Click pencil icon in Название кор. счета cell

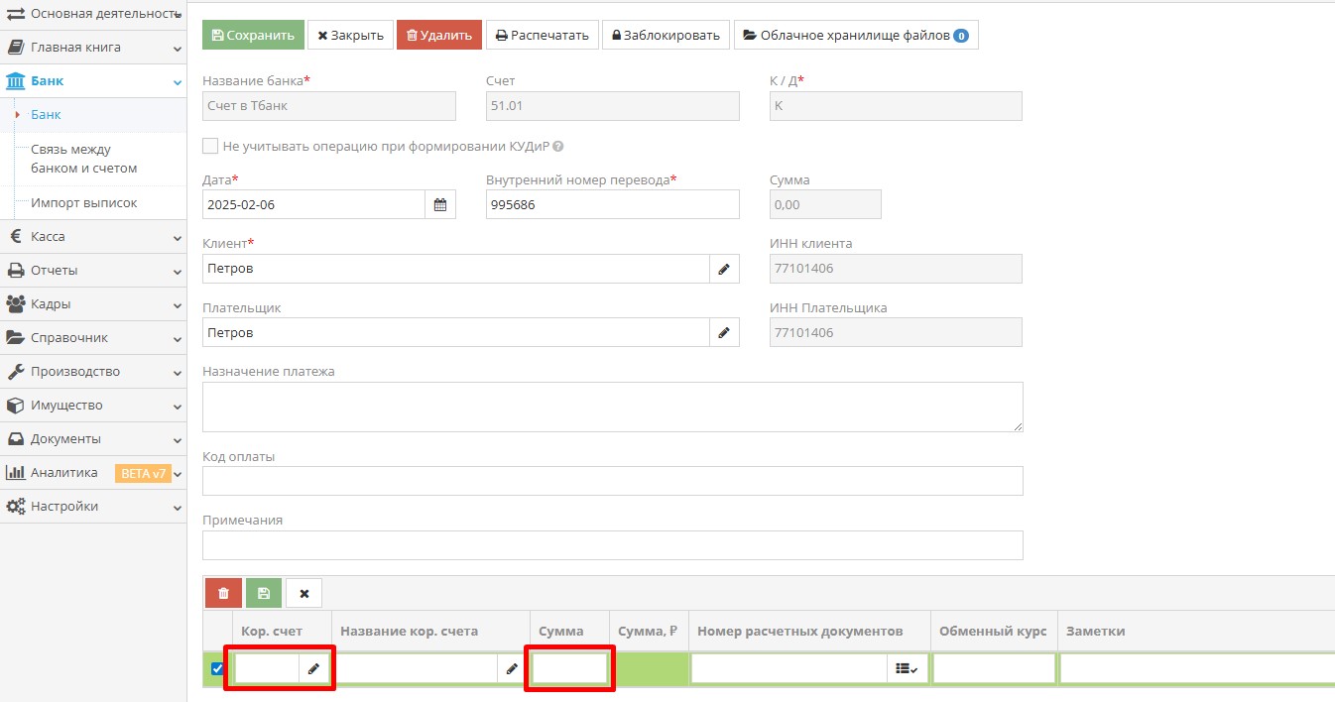tap(512, 669)
